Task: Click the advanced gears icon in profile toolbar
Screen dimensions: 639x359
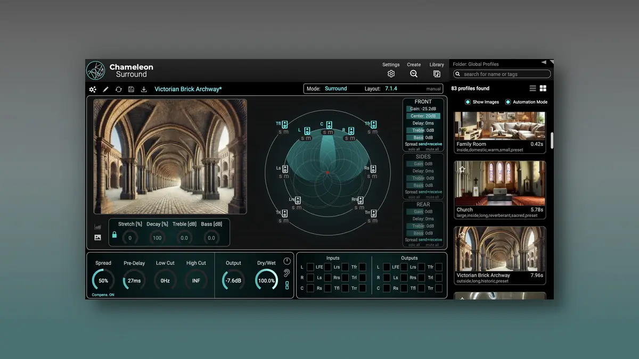Action: (x=93, y=89)
